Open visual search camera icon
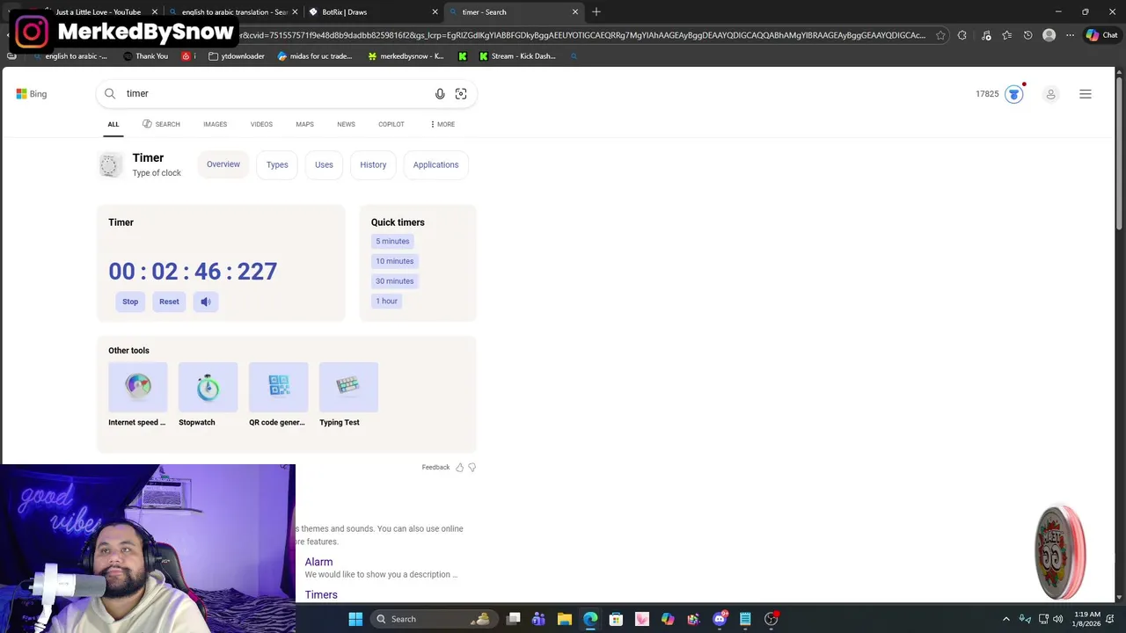1126x633 pixels. pyautogui.click(x=461, y=94)
